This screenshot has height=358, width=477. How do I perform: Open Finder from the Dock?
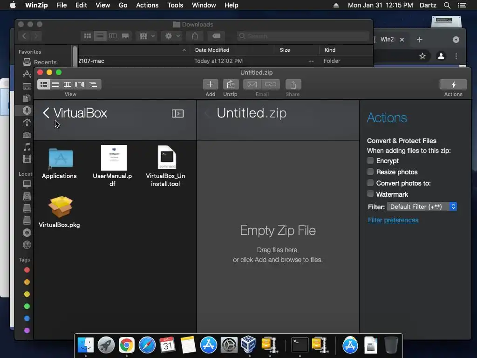86,345
